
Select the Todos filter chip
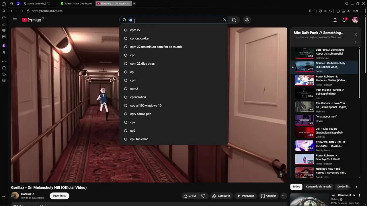296,187
